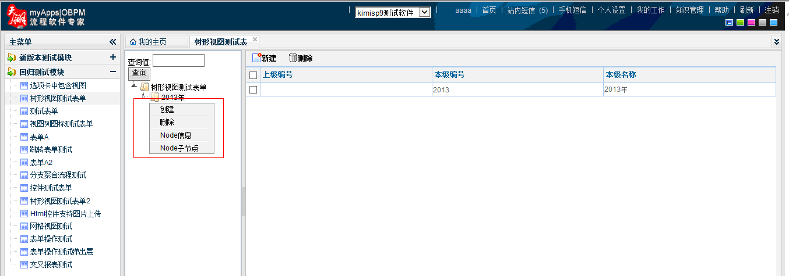The height and width of the screenshot is (276, 789).
Task: Open 表单操作测试 in the sidebar
Action: tap(51, 239)
